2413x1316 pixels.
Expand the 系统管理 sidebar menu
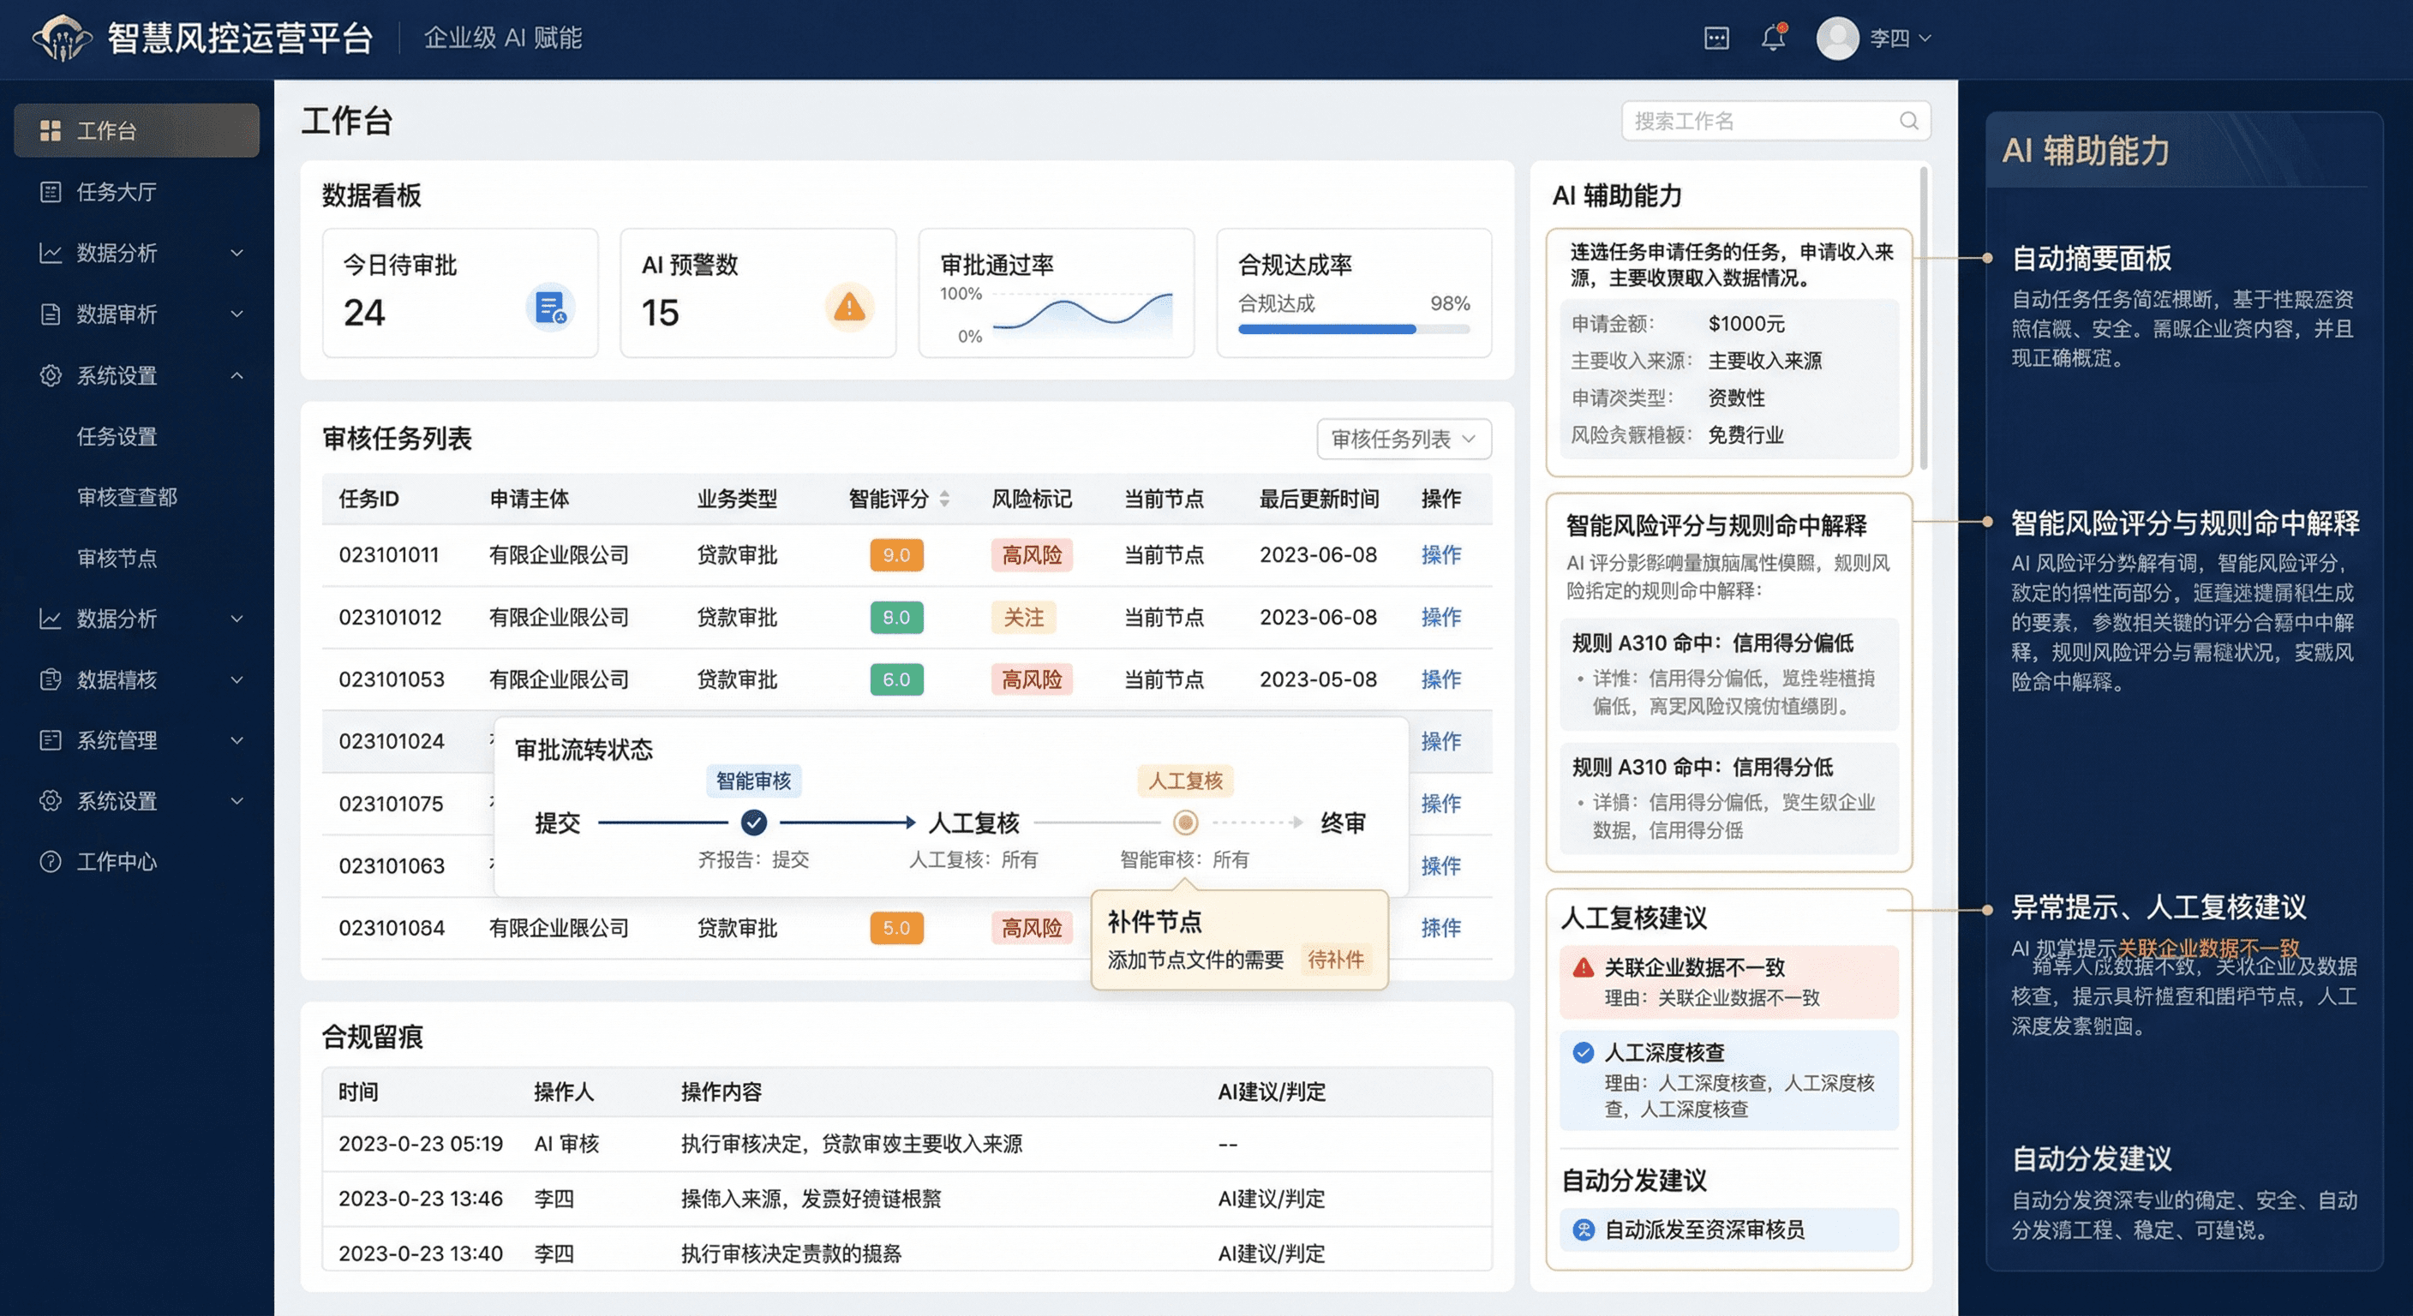point(237,740)
